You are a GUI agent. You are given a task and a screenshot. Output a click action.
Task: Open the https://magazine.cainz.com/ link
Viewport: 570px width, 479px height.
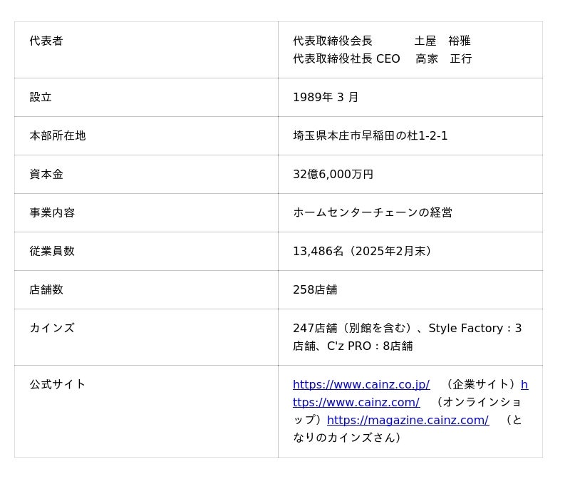pyautogui.click(x=408, y=420)
